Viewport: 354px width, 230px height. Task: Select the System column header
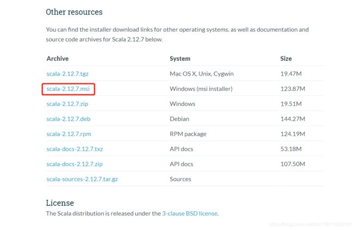[180, 59]
